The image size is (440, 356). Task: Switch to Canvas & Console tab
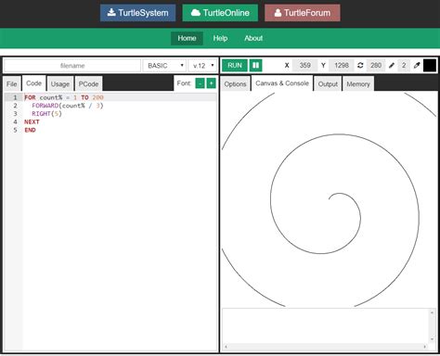pos(282,83)
